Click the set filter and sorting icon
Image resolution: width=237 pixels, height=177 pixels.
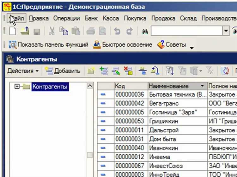coord(170,71)
